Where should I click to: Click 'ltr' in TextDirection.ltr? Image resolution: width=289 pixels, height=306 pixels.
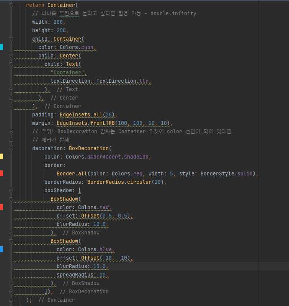tap(144, 81)
